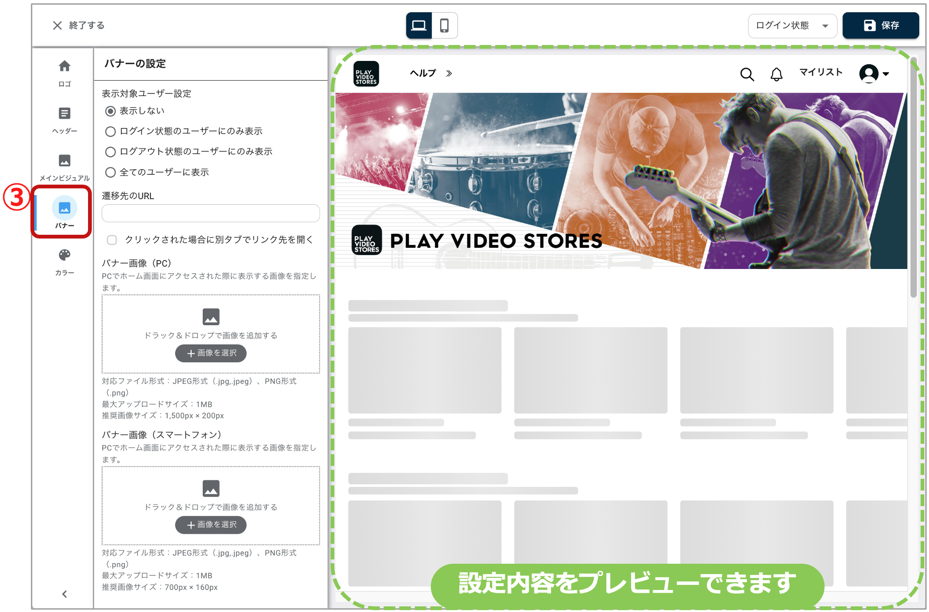Open the ロゴ (logo) settings home icon
This screenshot has height=612, width=929.
(x=65, y=66)
